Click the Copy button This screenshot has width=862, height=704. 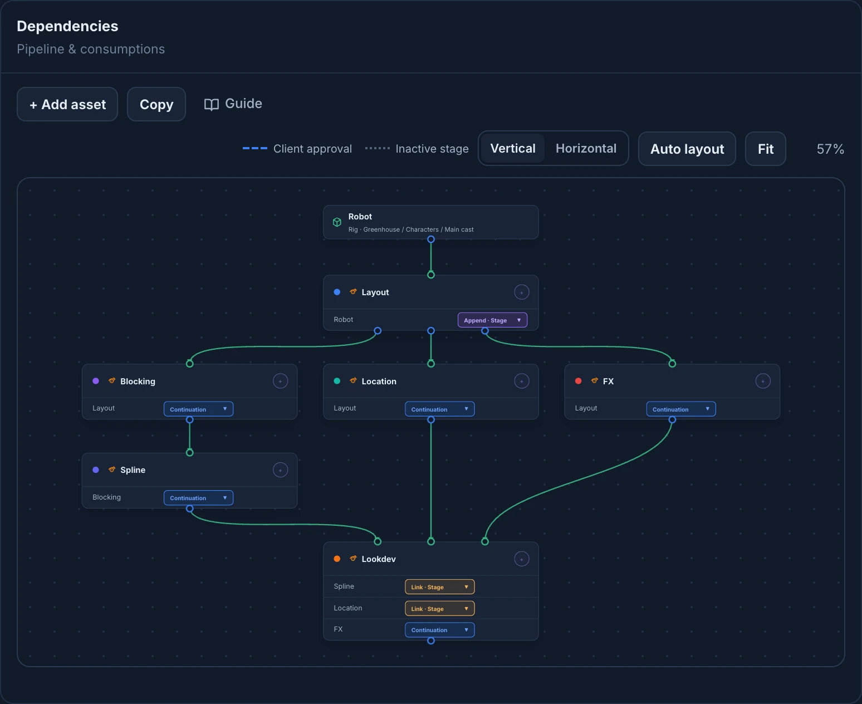pyautogui.click(x=156, y=104)
